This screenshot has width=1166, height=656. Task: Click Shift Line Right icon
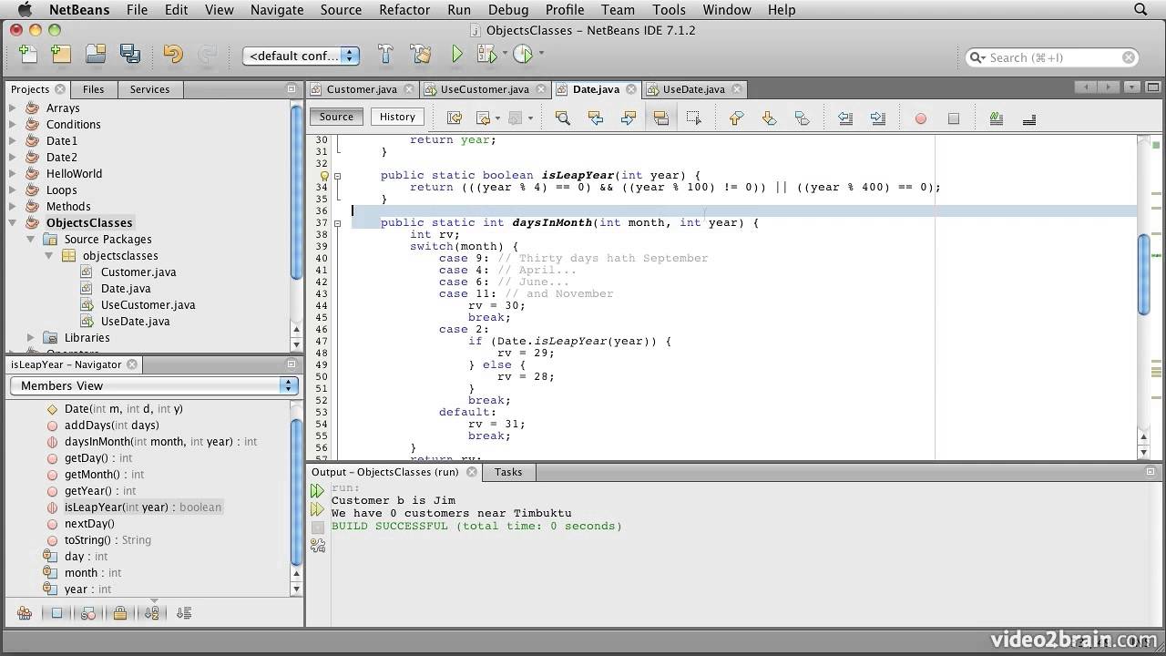coord(878,118)
